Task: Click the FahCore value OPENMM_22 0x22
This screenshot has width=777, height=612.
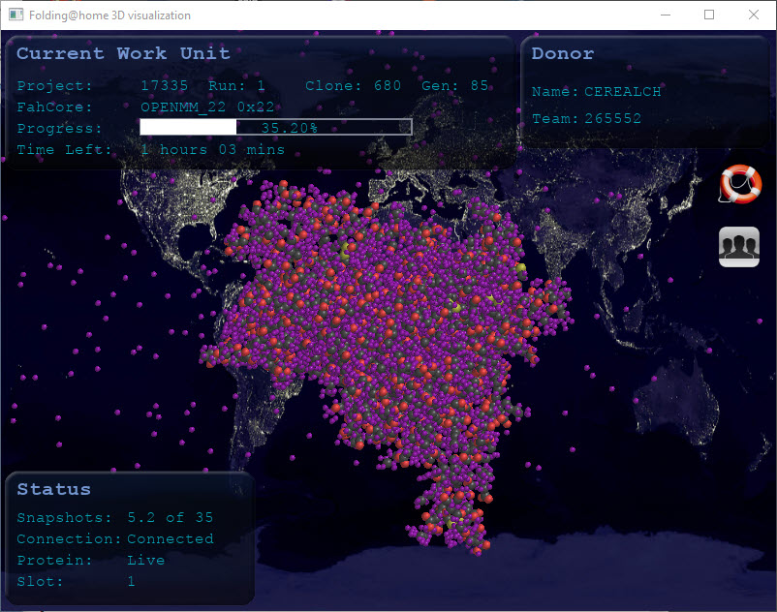Action: (207, 107)
